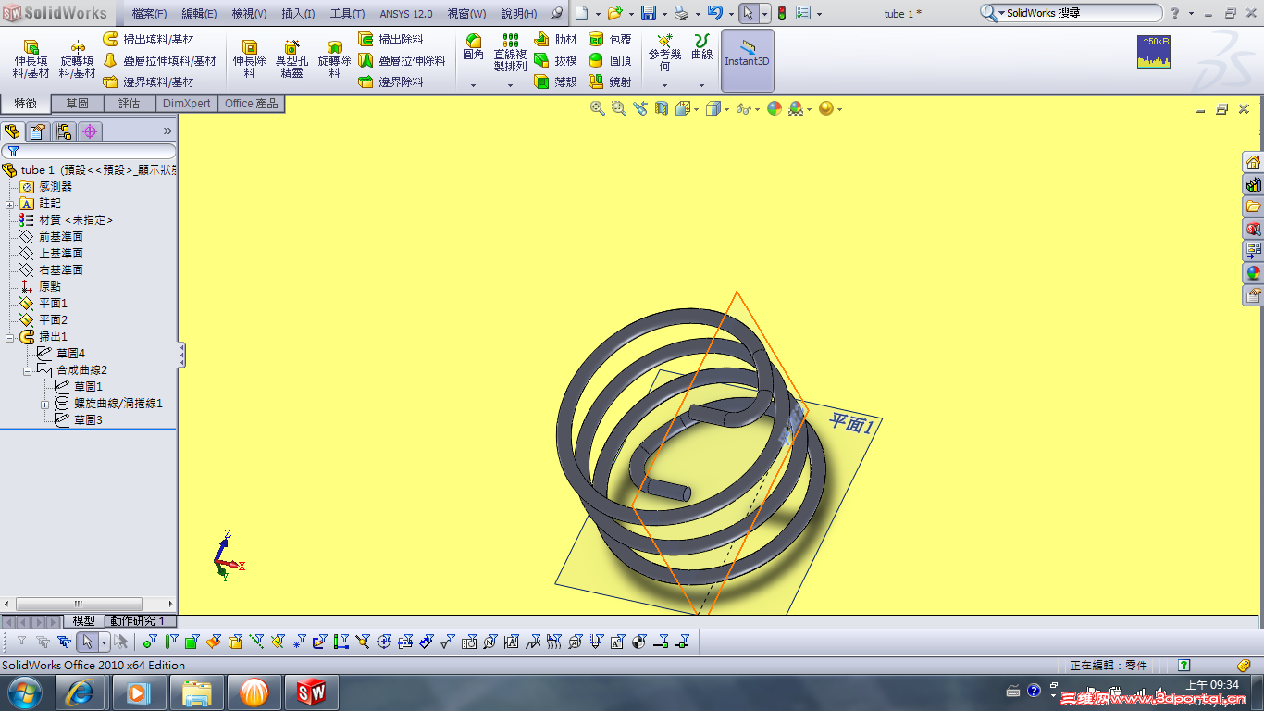Select the 直線複製排列 linear pattern tool

click(510, 53)
